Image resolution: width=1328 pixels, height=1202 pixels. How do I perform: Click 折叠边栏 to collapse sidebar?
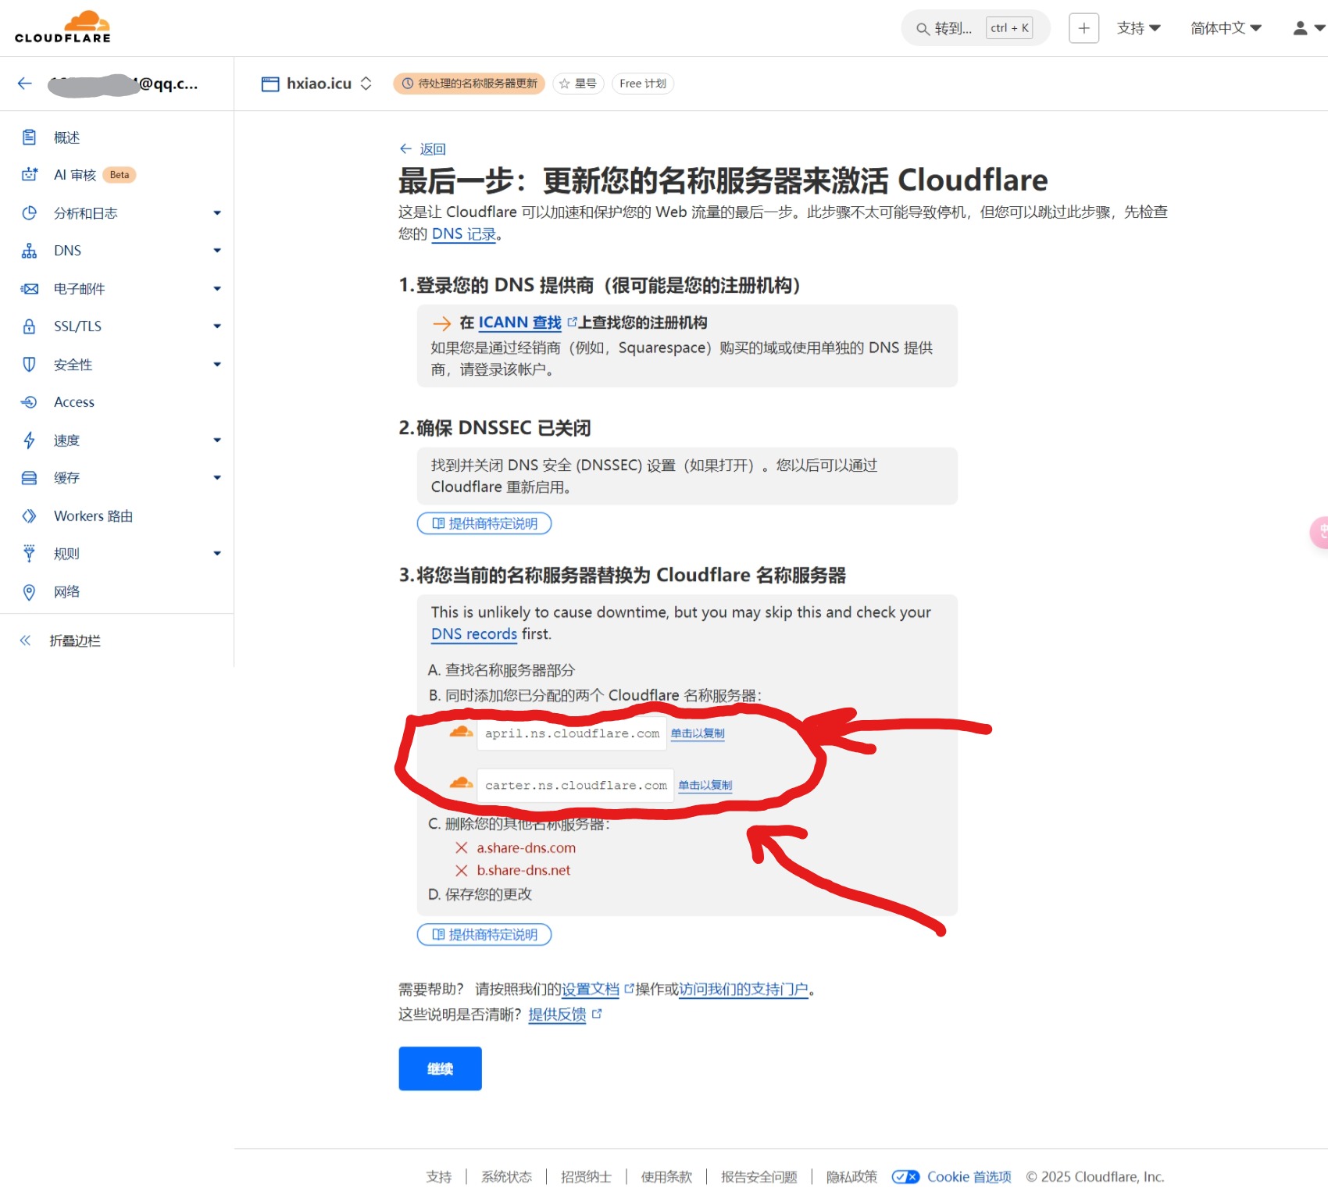click(75, 641)
